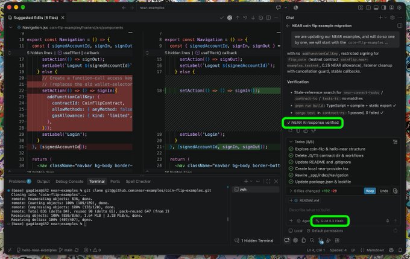Open the Chat panel more actions menu

[x=400, y=18]
